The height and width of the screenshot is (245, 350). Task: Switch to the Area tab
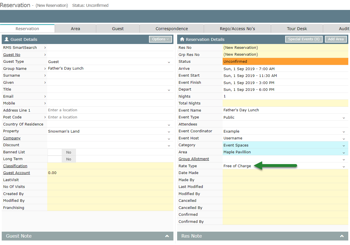(75, 29)
